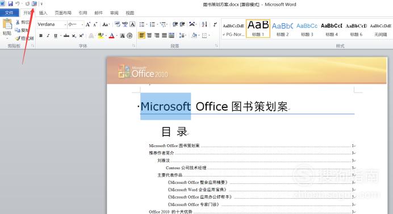Screen dimensions: 393x214
Task: Apply the 标题 3 style
Action: 307,28
